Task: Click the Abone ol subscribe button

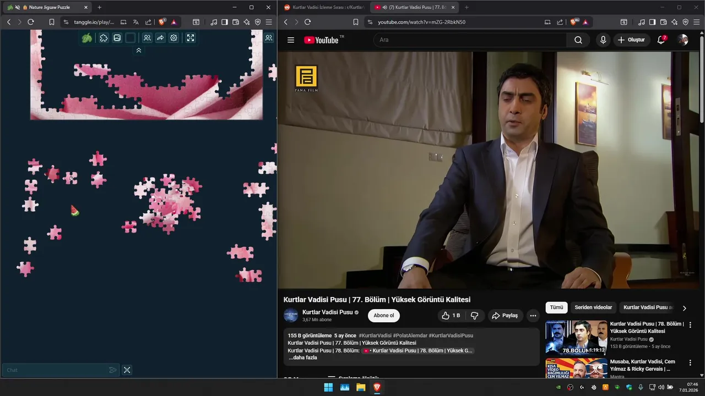Action: (x=384, y=316)
